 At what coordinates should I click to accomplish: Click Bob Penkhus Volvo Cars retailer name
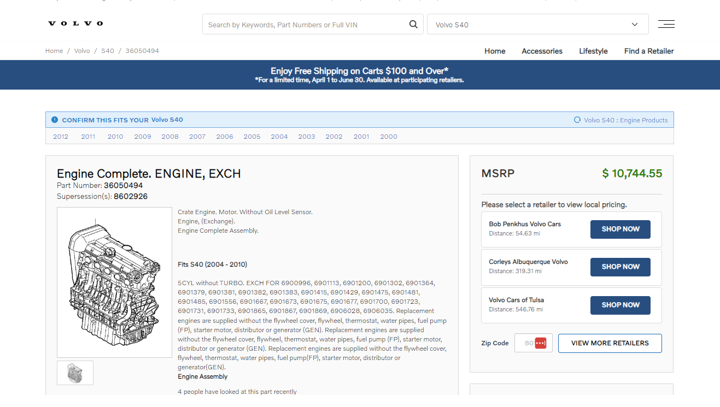[x=525, y=224]
